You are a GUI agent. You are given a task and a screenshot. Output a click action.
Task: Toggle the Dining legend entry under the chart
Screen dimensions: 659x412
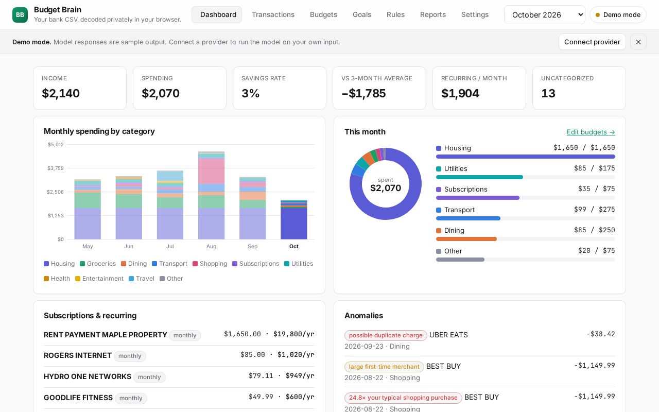coord(134,264)
